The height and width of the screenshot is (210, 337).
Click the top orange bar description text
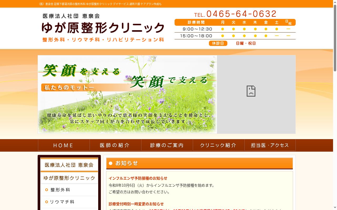tap(100, 4)
